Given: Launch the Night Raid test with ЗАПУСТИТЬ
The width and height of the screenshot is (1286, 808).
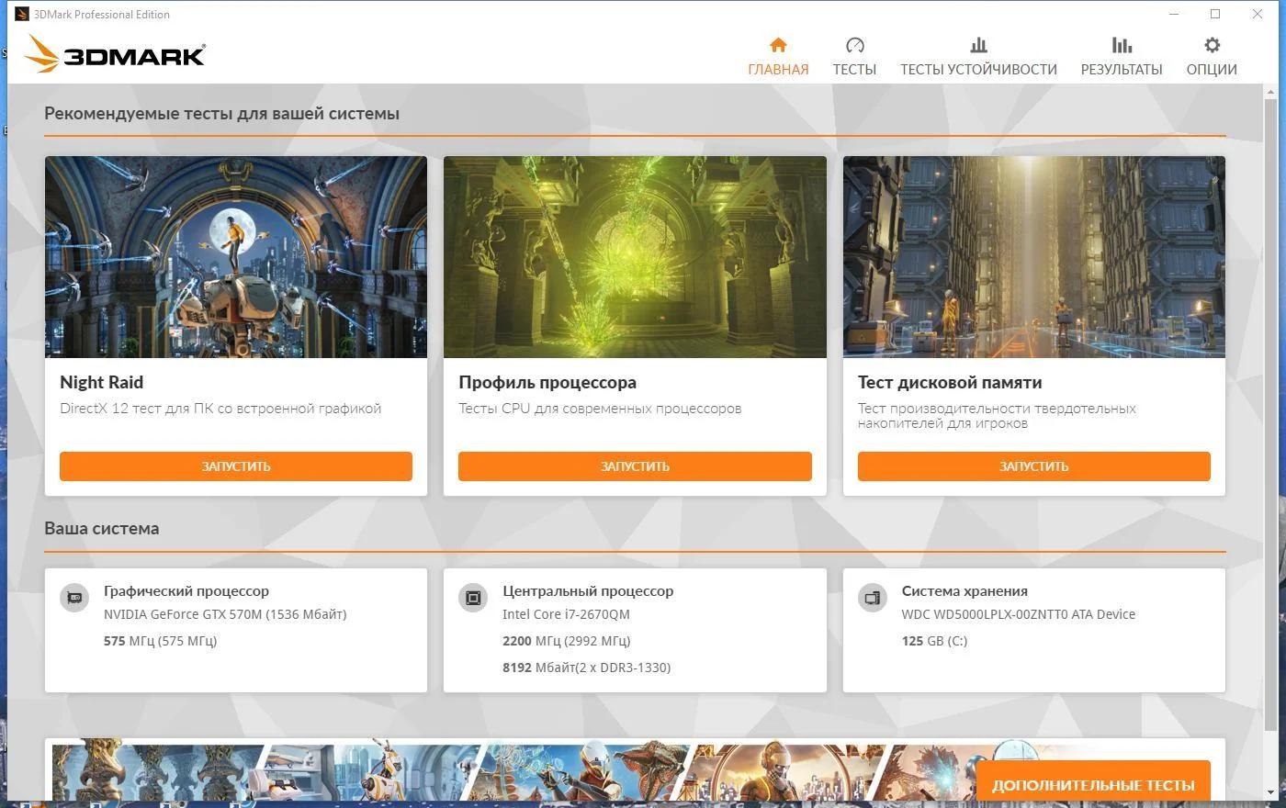Looking at the screenshot, I should (236, 466).
